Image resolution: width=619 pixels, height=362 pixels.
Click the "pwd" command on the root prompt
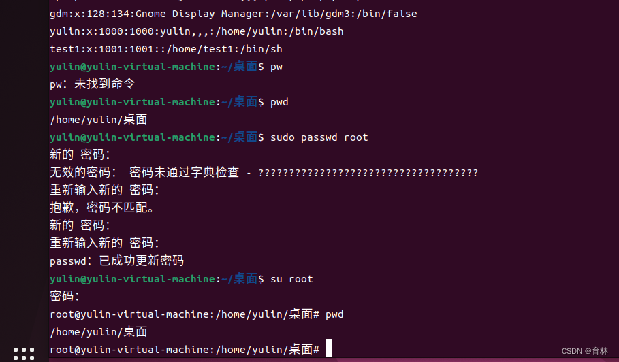pyautogui.click(x=334, y=314)
